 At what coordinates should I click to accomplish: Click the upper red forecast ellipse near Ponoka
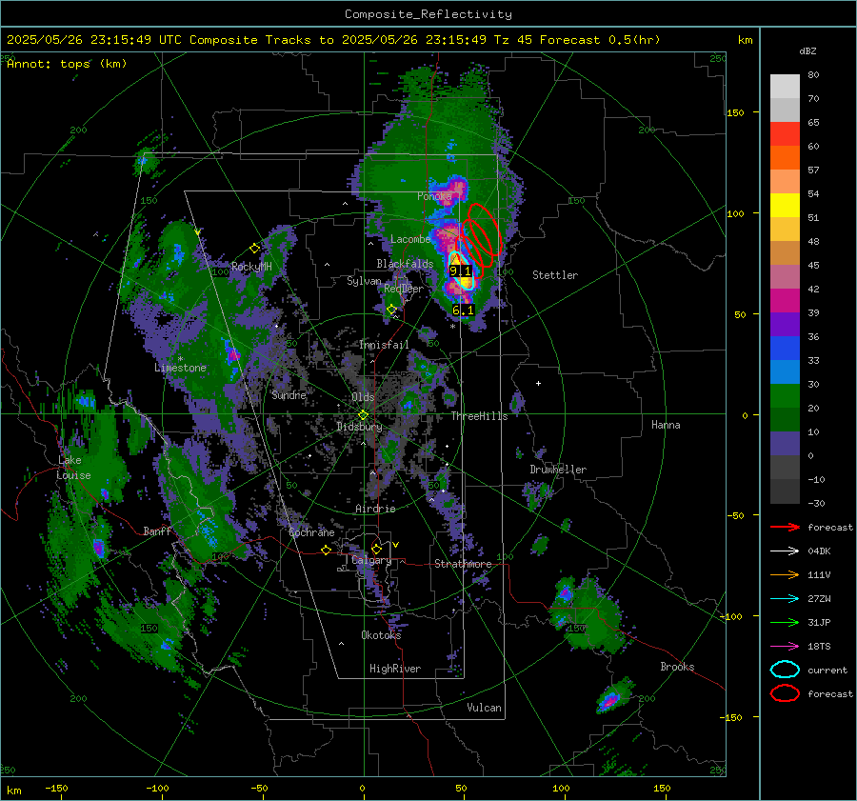pyautogui.click(x=485, y=228)
